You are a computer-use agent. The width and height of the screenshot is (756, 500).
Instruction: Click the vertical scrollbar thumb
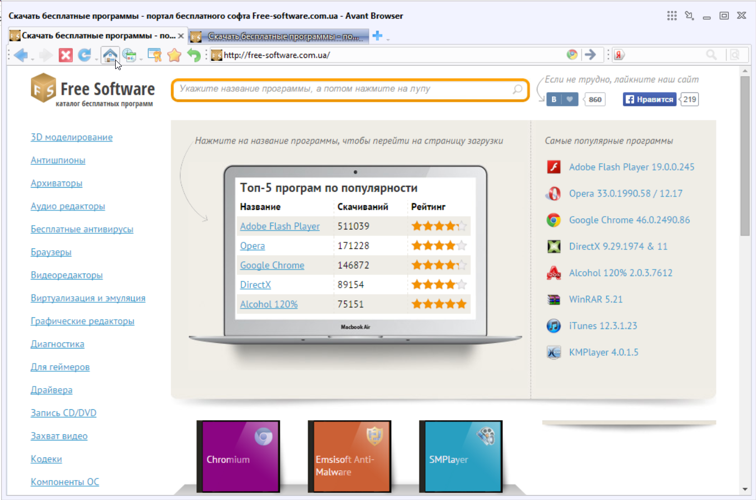[x=745, y=156]
